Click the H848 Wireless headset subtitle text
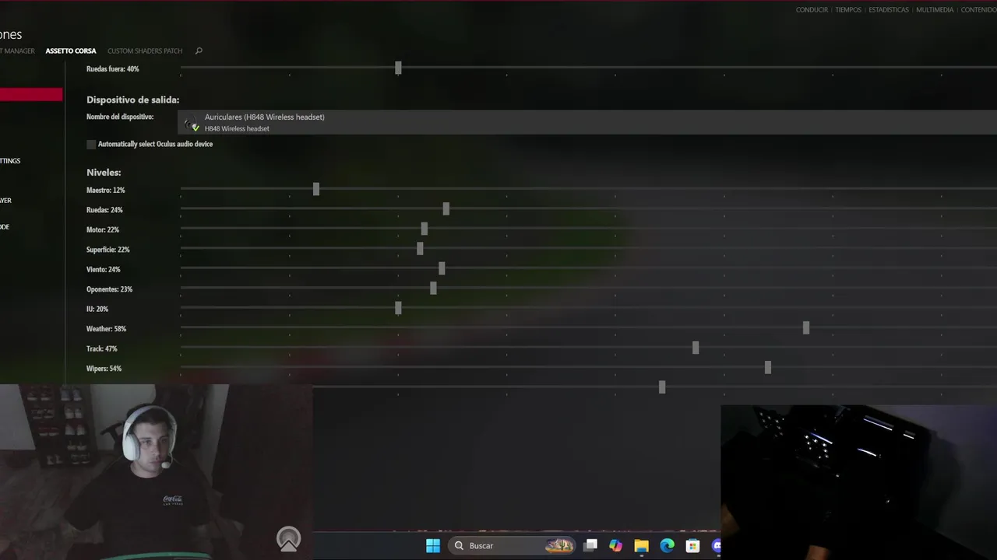 coord(237,128)
